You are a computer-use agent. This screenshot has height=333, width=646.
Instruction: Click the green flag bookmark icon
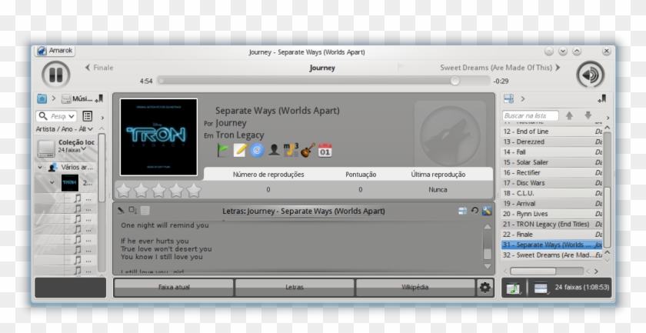tap(223, 150)
